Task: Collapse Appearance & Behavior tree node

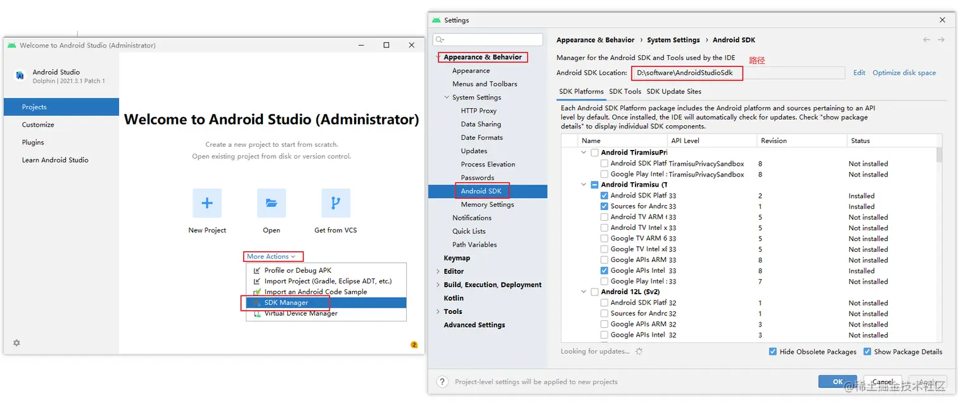Action: coord(438,57)
